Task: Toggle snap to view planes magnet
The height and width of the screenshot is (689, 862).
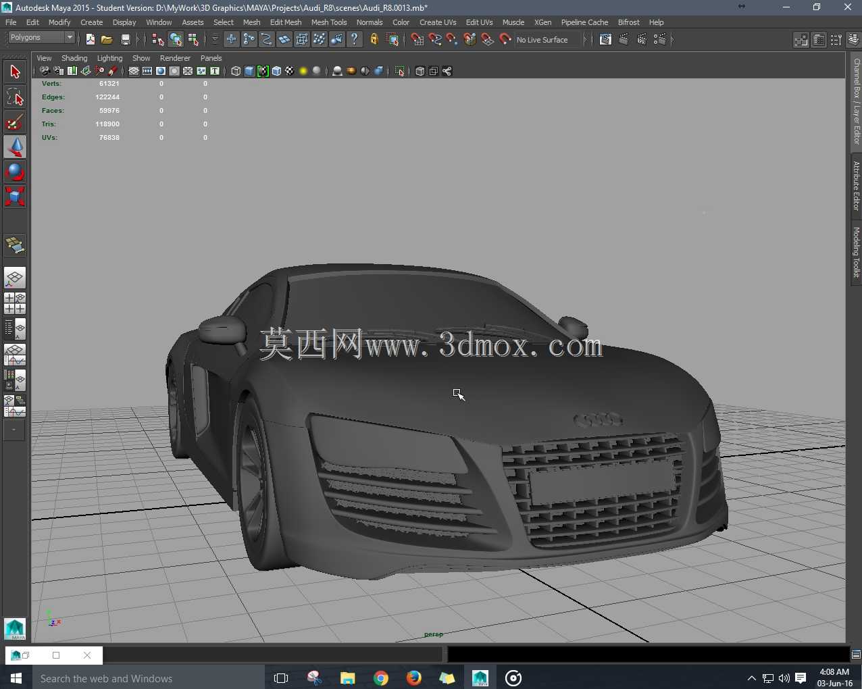Action: point(488,39)
